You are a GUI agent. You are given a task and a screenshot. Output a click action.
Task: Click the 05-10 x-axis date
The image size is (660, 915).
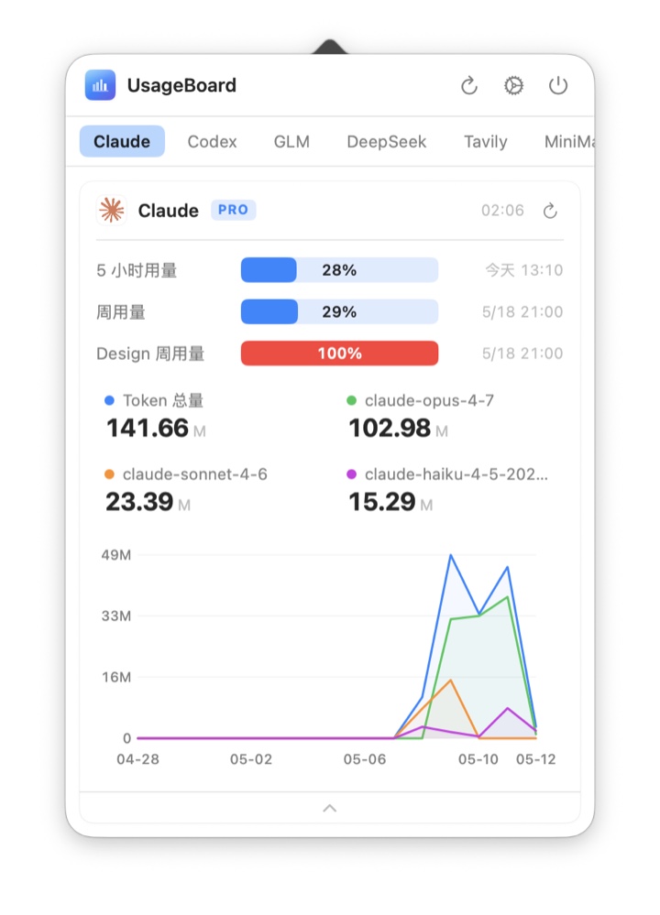(x=478, y=759)
